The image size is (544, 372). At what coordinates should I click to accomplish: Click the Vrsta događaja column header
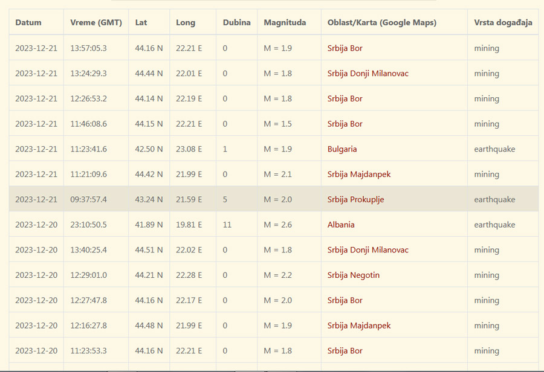pos(503,22)
